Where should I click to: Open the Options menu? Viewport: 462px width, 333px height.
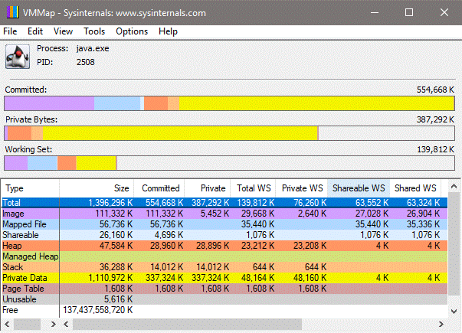pos(132,31)
